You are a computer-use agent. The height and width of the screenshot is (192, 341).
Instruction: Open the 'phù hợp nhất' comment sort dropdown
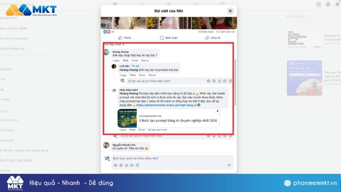[114, 45]
